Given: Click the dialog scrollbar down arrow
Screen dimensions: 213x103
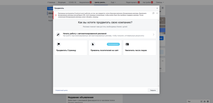Looking at the screenshot, I should click(x=158, y=86).
